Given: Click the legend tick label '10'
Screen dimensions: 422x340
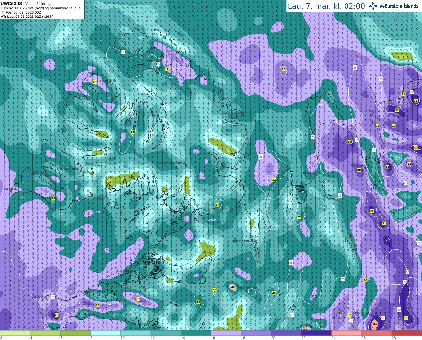Looking at the screenshot, I should [122, 338].
